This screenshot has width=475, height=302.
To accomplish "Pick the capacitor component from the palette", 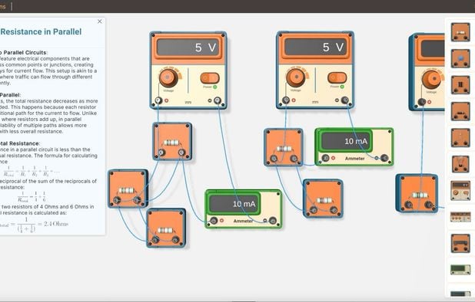I will click(x=460, y=85).
